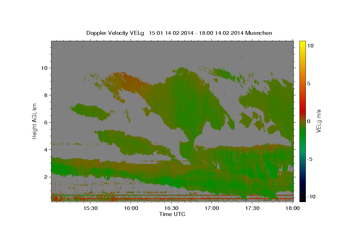Click the 15:30 time tick label
Image resolution: width=363 pixels, height=242 pixels.
point(90,208)
